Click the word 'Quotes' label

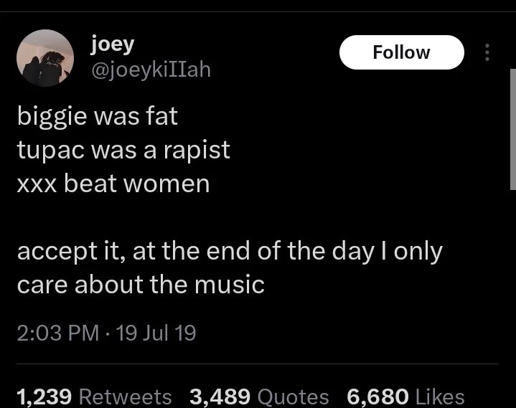coord(294,397)
